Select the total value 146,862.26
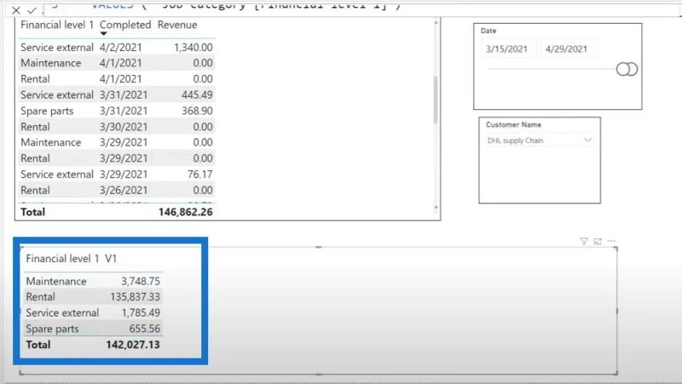Viewport: 682px width, 384px height. click(x=186, y=212)
